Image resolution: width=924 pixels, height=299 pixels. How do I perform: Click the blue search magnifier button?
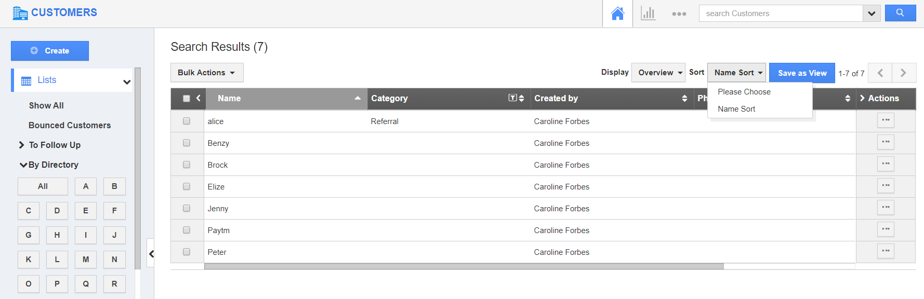click(900, 13)
